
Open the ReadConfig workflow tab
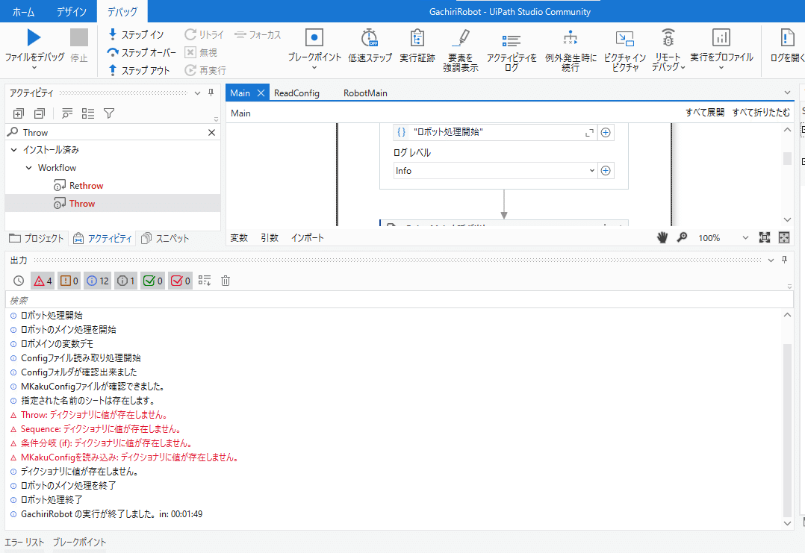pos(296,93)
